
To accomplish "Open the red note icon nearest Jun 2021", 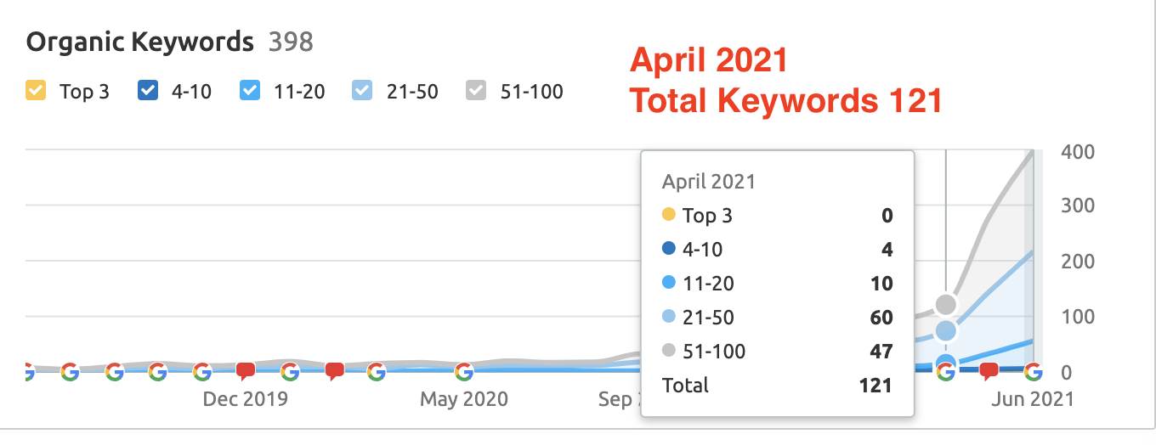I will coord(989,371).
